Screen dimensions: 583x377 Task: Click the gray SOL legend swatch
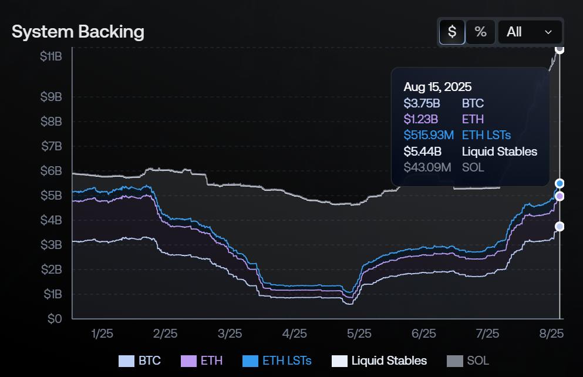455,361
